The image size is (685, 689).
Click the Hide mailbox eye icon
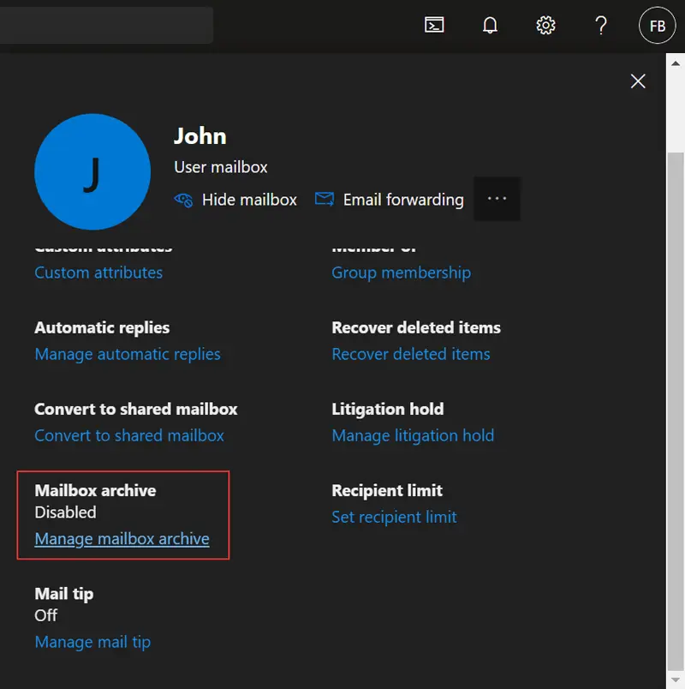point(183,200)
